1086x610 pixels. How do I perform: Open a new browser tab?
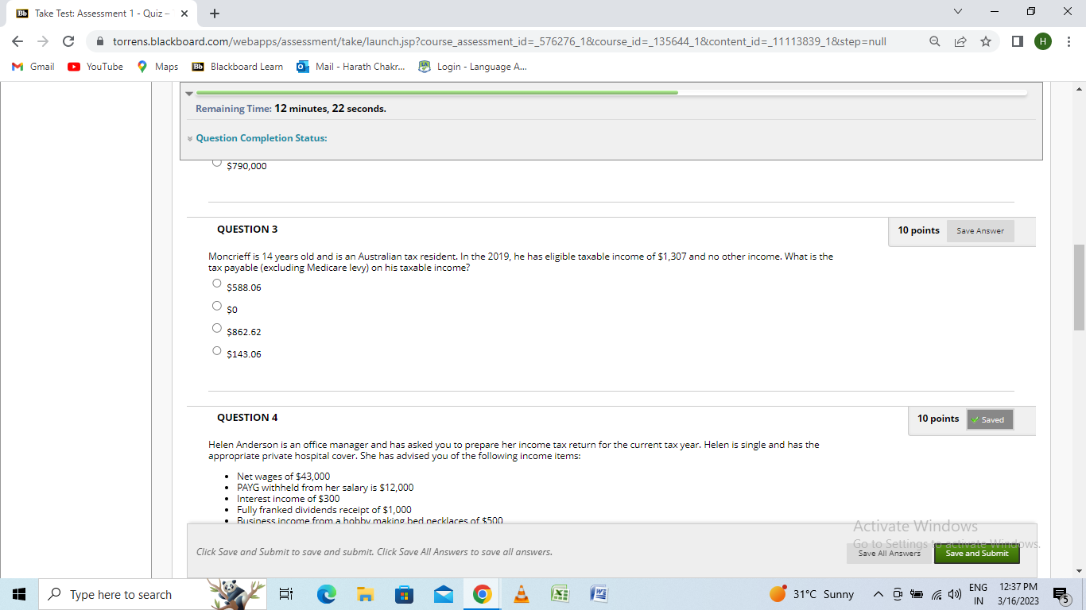pyautogui.click(x=215, y=14)
